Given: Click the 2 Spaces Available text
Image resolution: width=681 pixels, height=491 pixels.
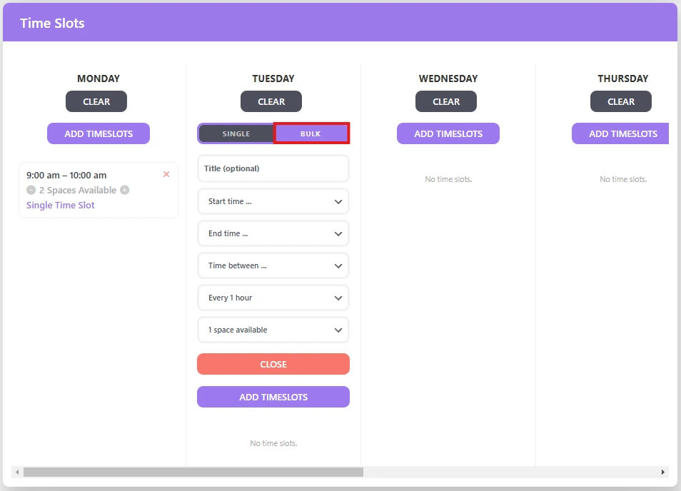Looking at the screenshot, I should coord(78,190).
